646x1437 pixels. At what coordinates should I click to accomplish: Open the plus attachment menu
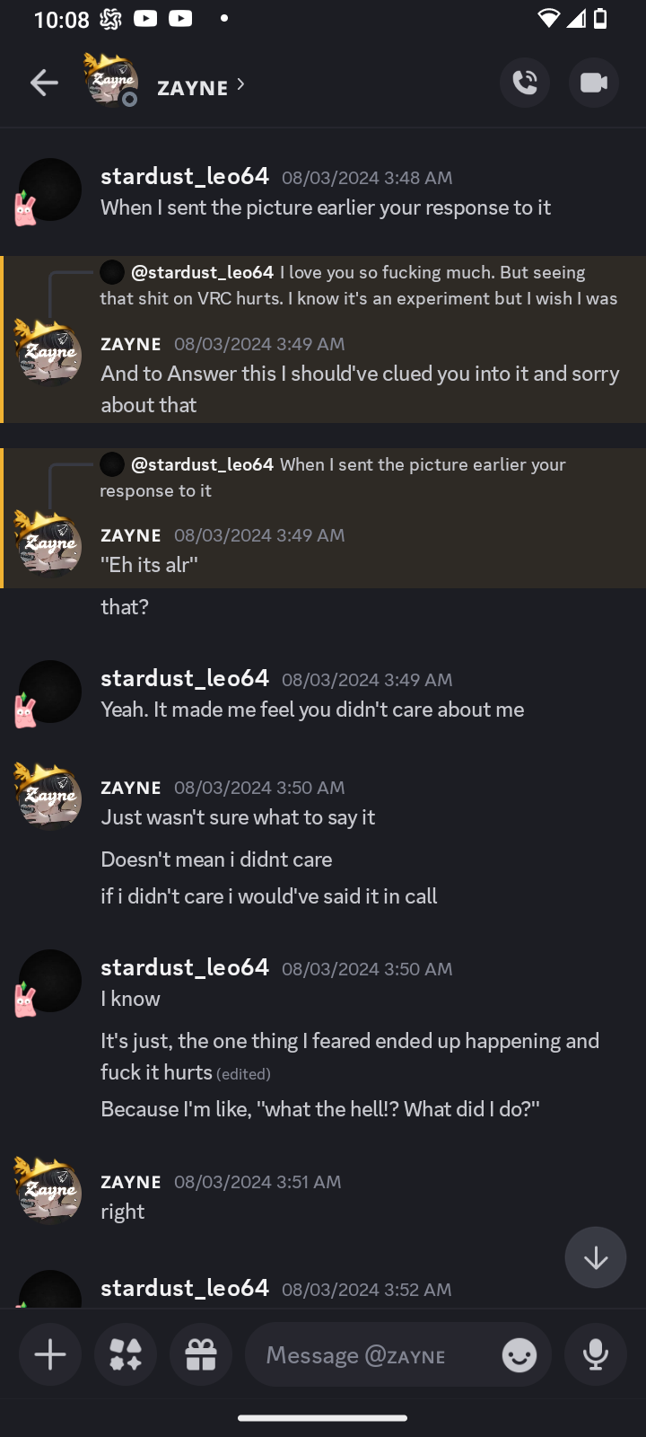pyautogui.click(x=50, y=1354)
